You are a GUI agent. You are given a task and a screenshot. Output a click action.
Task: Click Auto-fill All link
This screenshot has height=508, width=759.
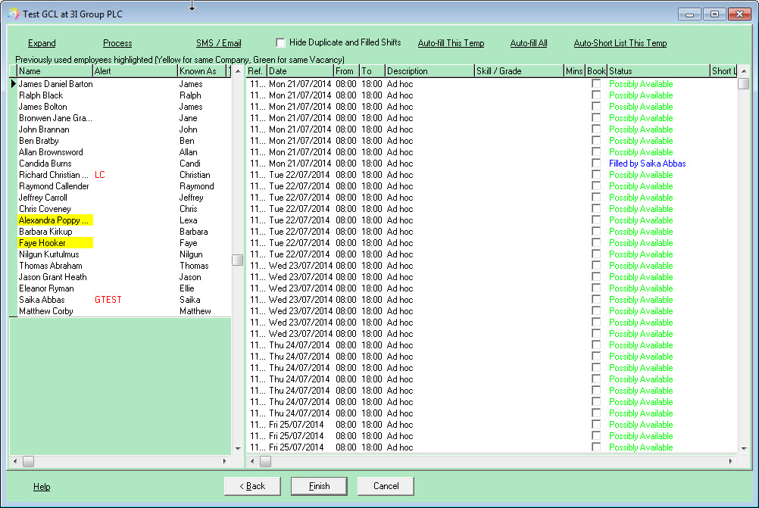point(529,43)
